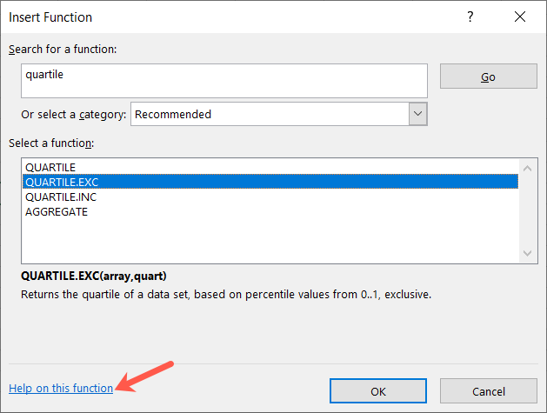Select QUARTILE in the function list
The width and height of the screenshot is (547, 413).
pyautogui.click(x=50, y=167)
